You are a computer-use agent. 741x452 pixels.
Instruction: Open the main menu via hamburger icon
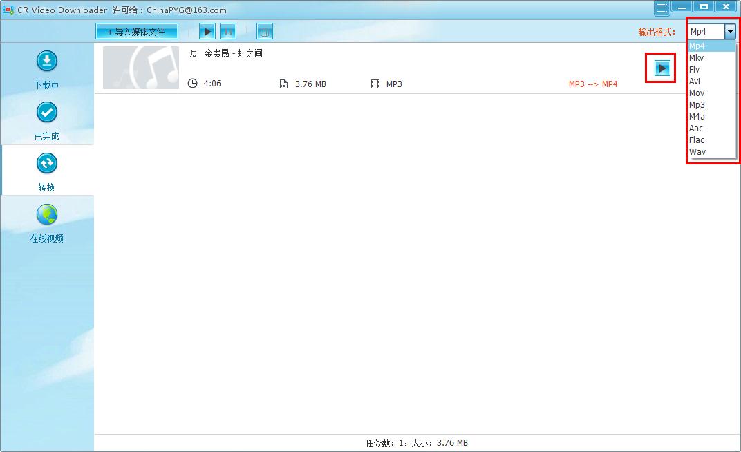pyautogui.click(x=661, y=6)
